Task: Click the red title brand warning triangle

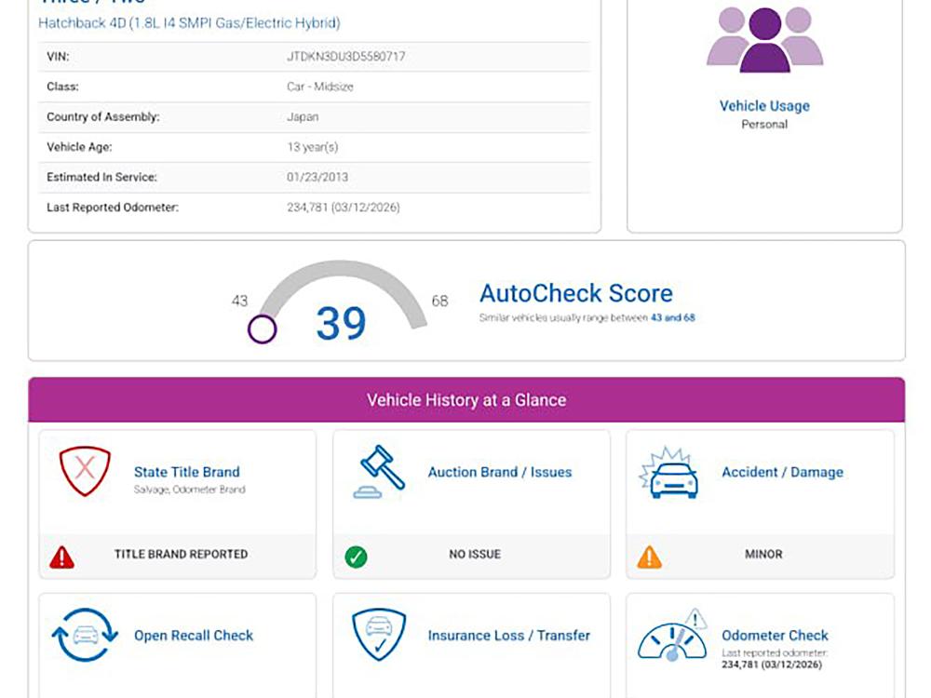Action: coord(61,557)
